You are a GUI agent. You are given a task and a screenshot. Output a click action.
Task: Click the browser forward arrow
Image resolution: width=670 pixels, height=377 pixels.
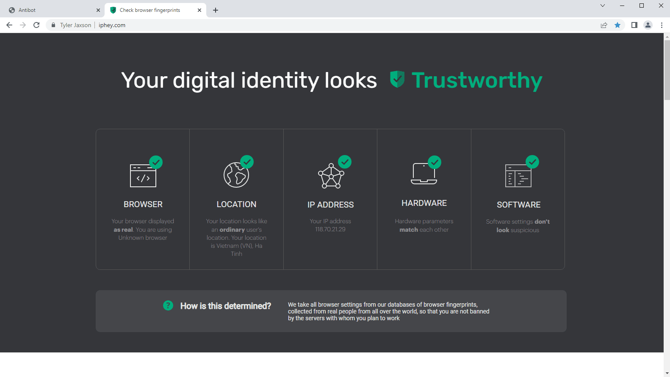point(23,25)
